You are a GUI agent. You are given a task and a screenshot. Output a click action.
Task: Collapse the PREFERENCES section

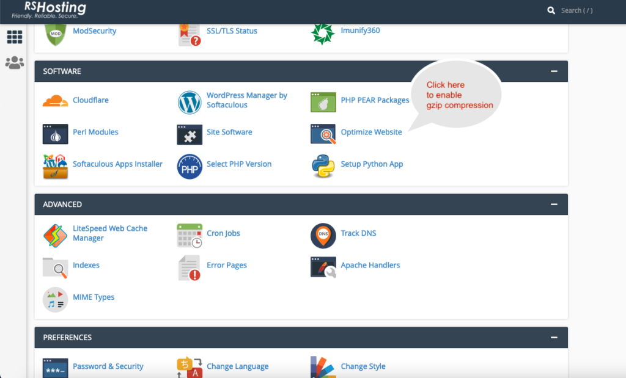pyautogui.click(x=554, y=337)
